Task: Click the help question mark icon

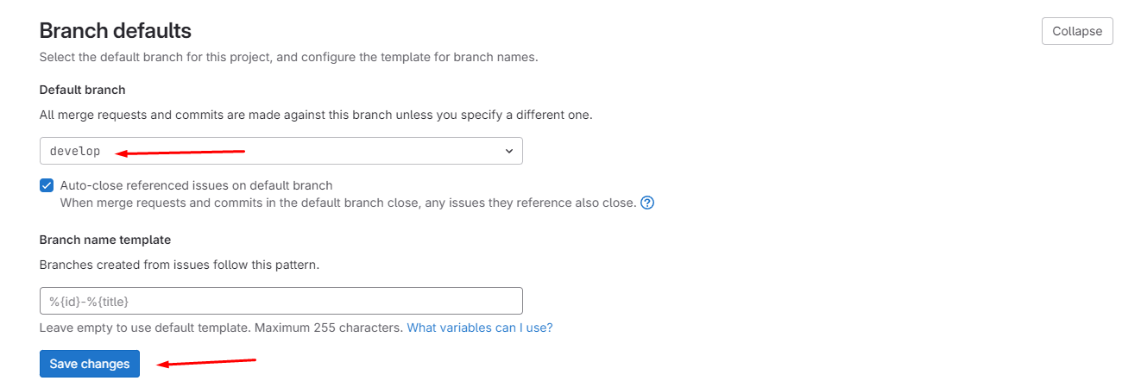Action: (647, 203)
